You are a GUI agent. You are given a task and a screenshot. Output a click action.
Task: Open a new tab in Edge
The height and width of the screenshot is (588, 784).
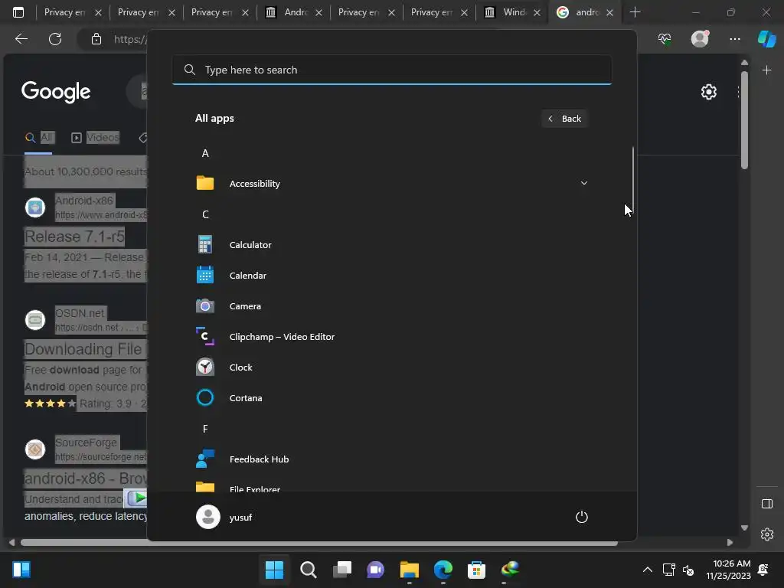[635, 12]
